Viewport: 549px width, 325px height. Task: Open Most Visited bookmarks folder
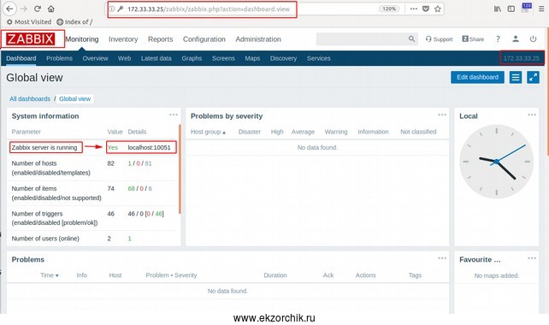point(29,21)
